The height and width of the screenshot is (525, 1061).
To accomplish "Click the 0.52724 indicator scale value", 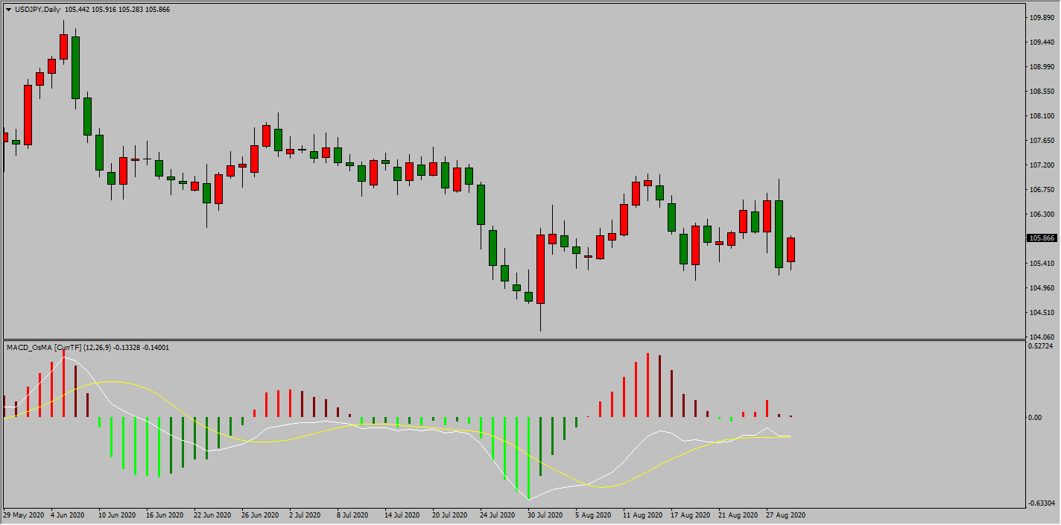I will pos(1041,346).
